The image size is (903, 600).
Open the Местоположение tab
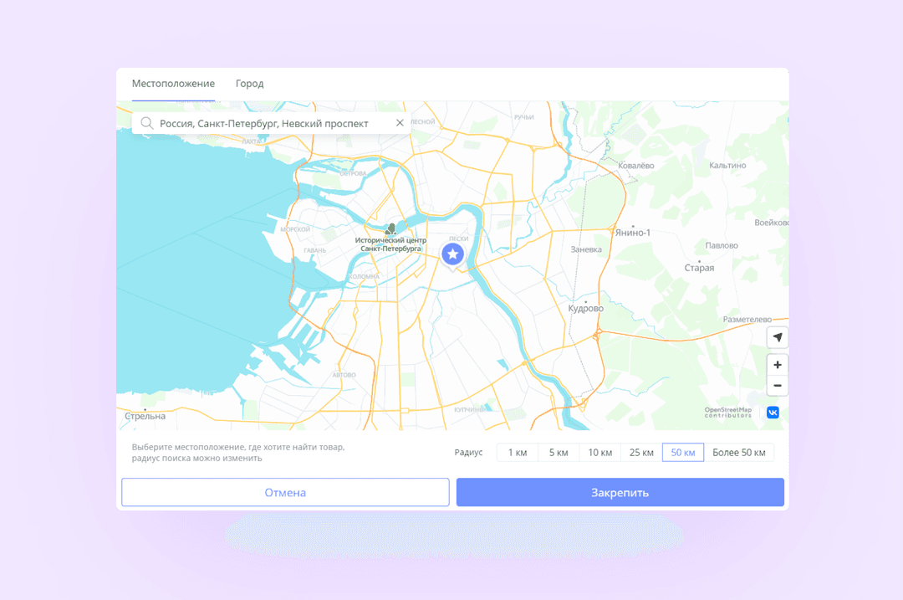[x=173, y=84]
